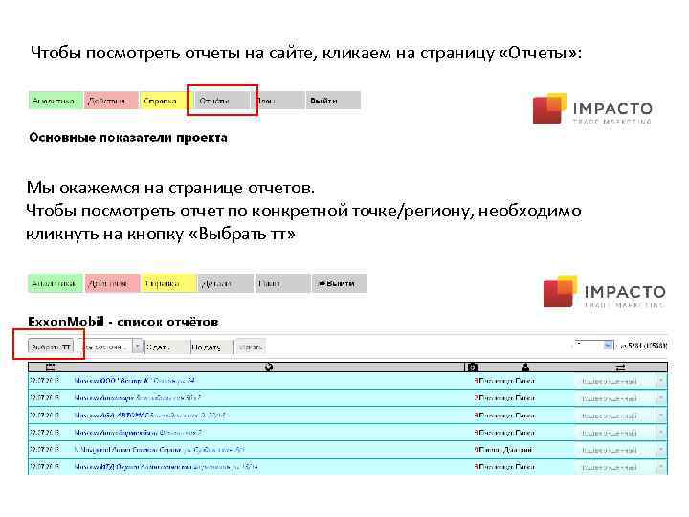
Task: Open pink "Действия" tab above ExxonMobil heading
Action: [112, 283]
